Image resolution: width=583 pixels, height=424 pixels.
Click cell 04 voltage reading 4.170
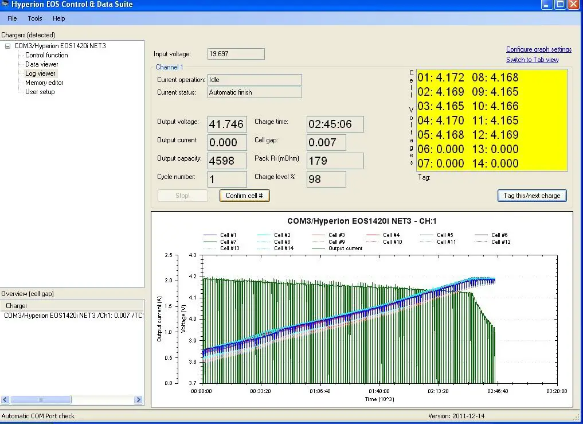click(x=441, y=120)
